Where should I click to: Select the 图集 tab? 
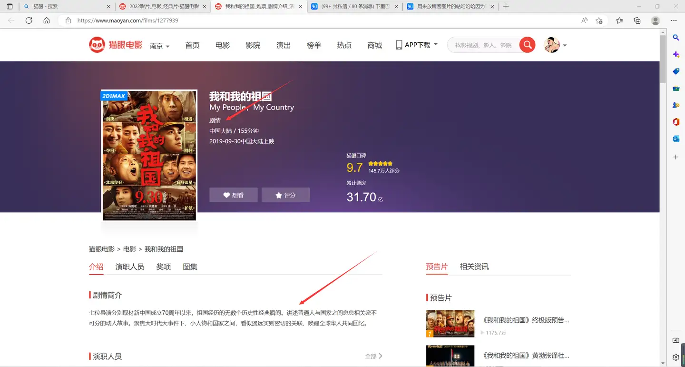click(190, 267)
